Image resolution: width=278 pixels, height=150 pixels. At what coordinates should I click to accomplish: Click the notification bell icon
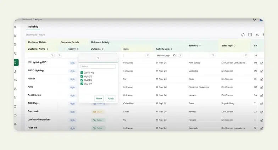pyautogui.click(x=254, y=20)
